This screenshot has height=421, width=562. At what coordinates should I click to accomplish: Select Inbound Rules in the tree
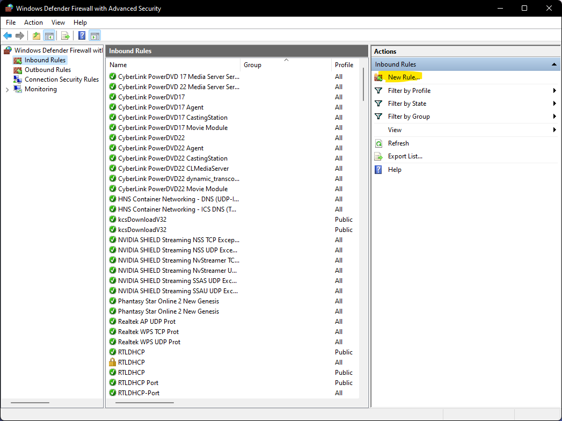coord(45,60)
